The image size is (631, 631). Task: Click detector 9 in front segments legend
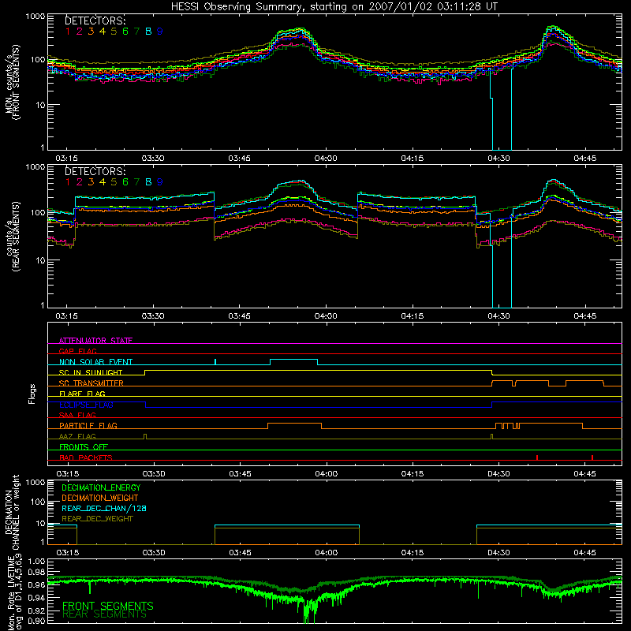pyautogui.click(x=160, y=32)
